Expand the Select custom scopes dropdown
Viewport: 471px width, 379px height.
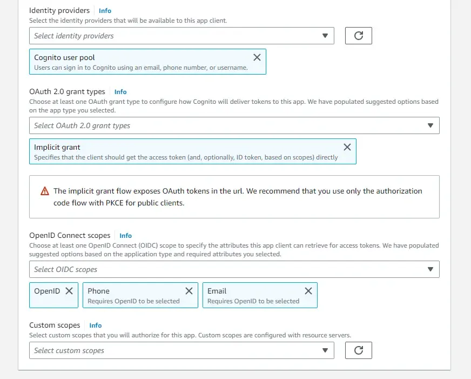pos(325,350)
